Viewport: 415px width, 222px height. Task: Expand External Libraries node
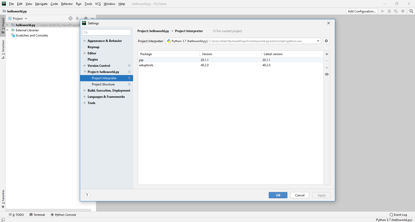pos(8,30)
